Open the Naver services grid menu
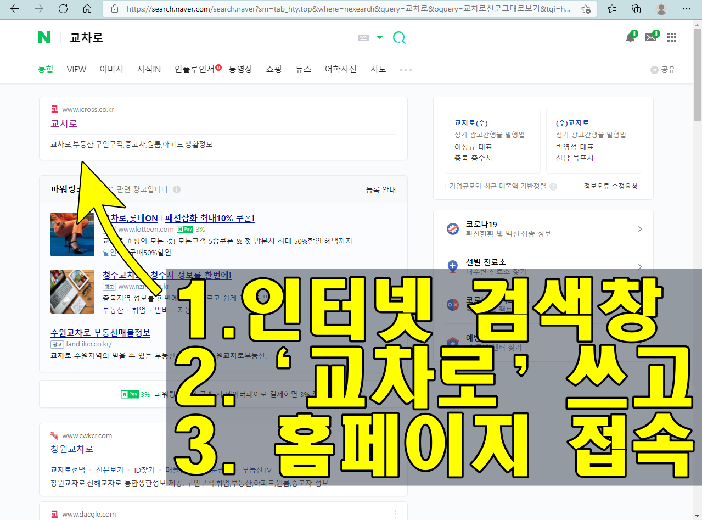 click(672, 37)
